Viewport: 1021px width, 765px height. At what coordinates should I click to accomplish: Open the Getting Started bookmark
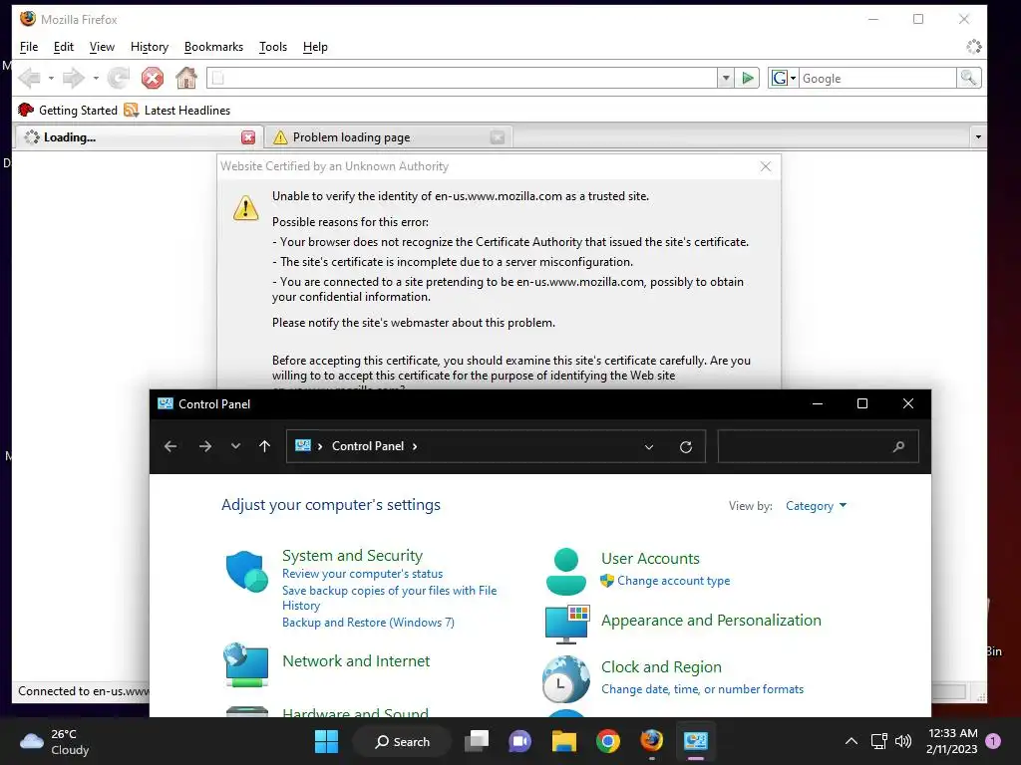coord(68,110)
